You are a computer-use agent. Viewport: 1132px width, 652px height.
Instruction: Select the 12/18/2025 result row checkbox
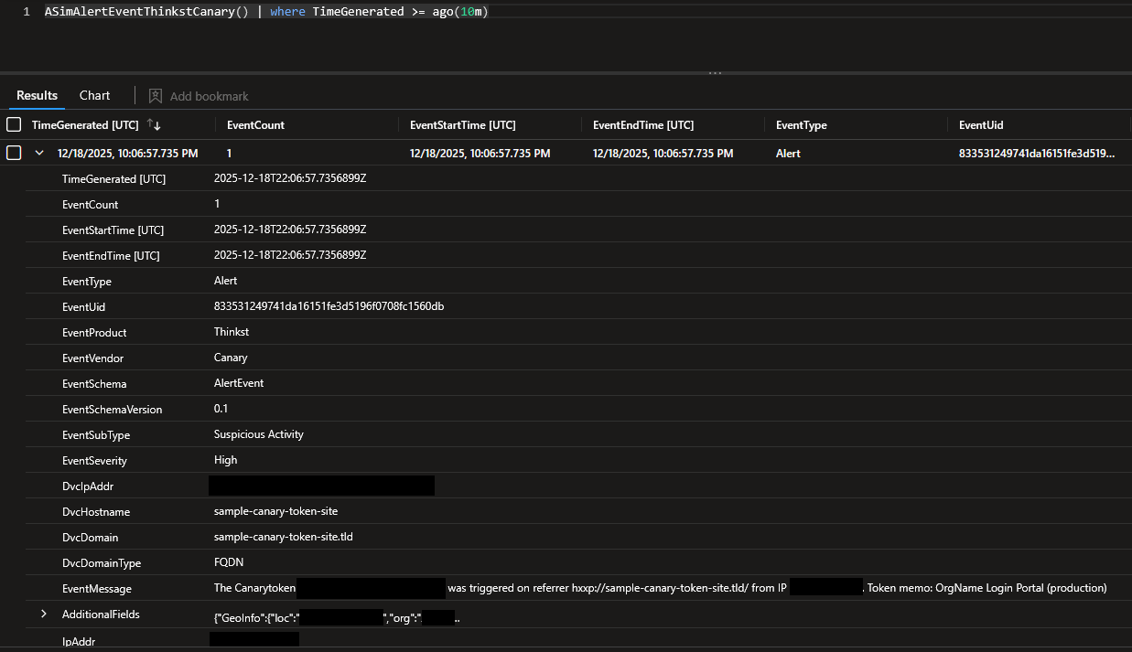14,153
